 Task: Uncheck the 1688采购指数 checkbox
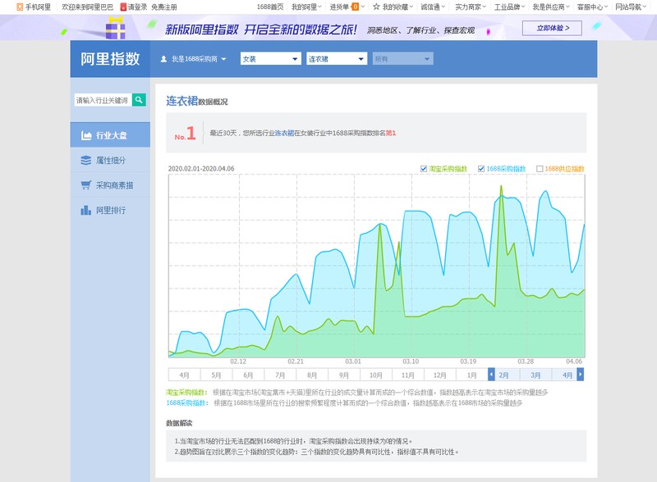coord(481,169)
